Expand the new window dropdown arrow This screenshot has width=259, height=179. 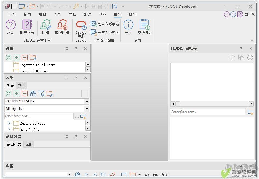[27, 6]
